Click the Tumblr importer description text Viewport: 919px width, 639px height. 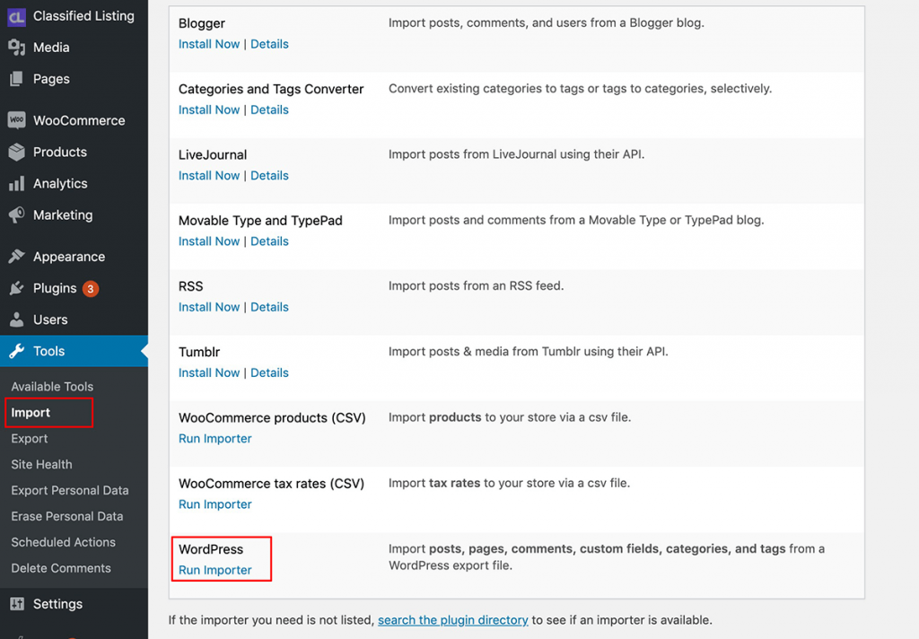pyautogui.click(x=528, y=351)
